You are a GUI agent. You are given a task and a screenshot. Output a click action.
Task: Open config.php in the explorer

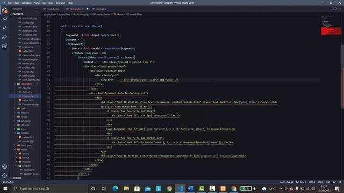point(27,23)
